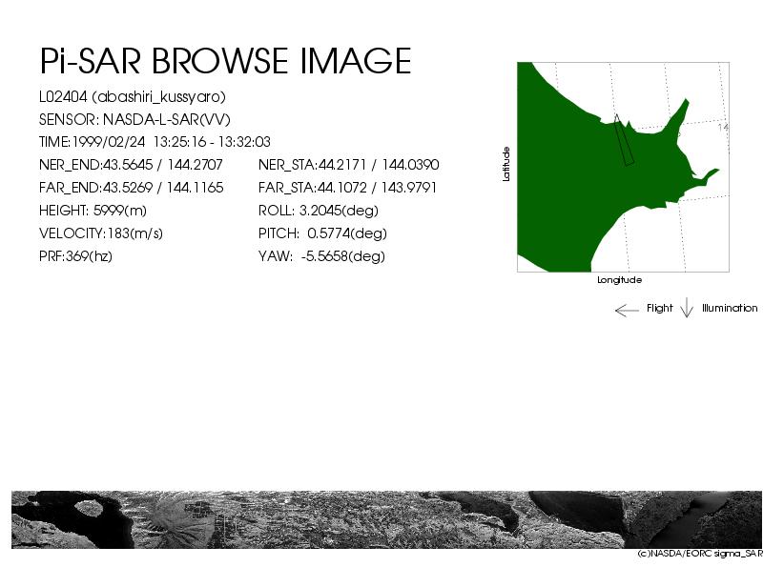Click the (c)NASDA/EORC sigma_SAR credit text
This screenshot has height=567, width=784.
coord(700,554)
